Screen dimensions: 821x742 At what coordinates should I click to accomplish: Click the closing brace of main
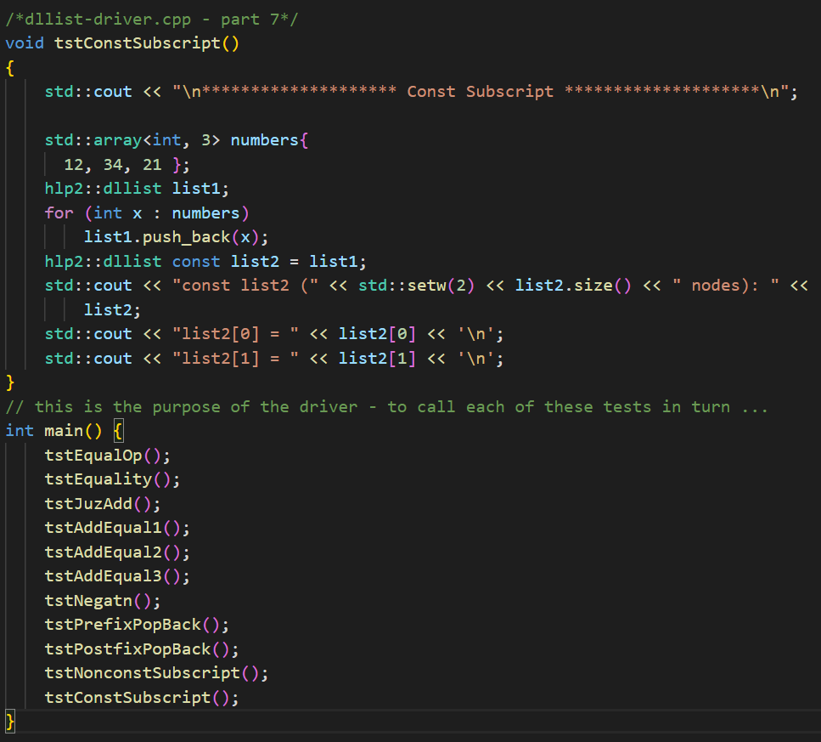pyautogui.click(x=8, y=720)
